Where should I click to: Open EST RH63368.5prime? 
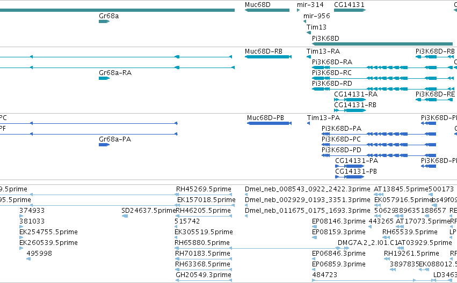click(x=202, y=264)
